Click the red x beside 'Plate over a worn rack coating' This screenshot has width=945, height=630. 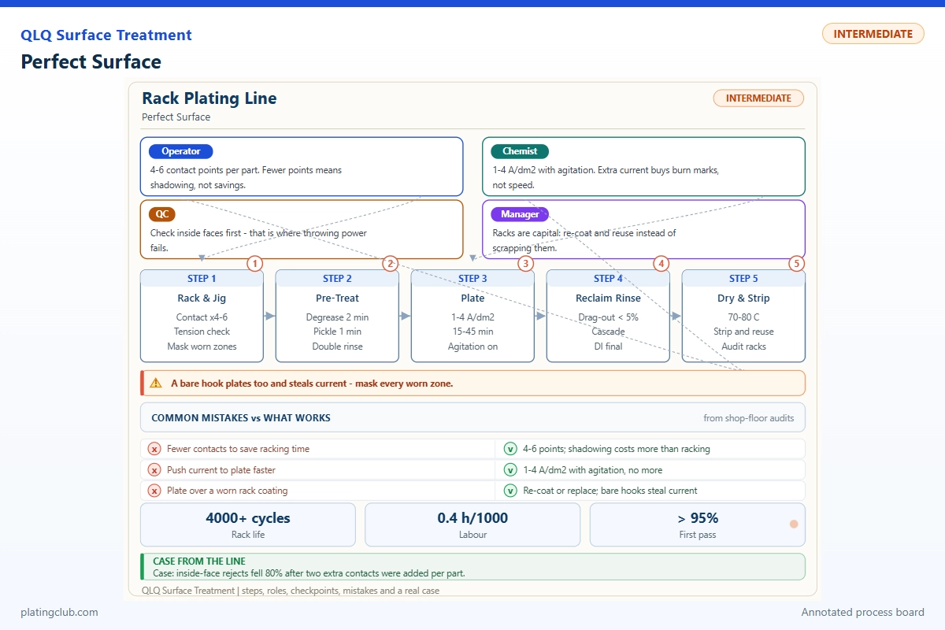coord(155,491)
